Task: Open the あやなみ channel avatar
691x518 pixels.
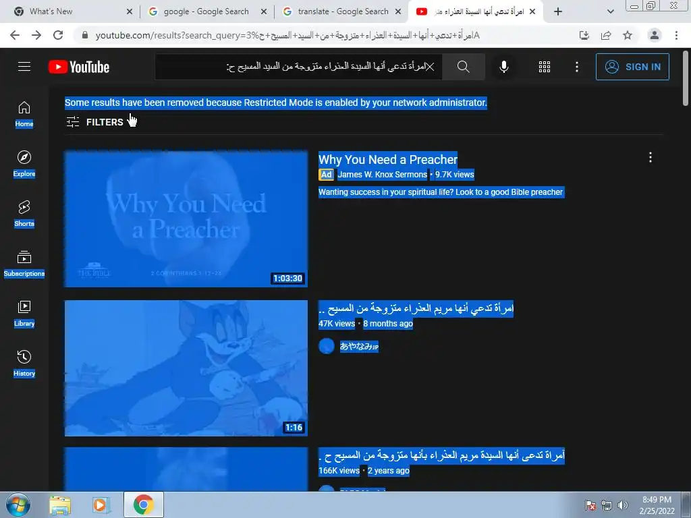Action: tap(327, 346)
